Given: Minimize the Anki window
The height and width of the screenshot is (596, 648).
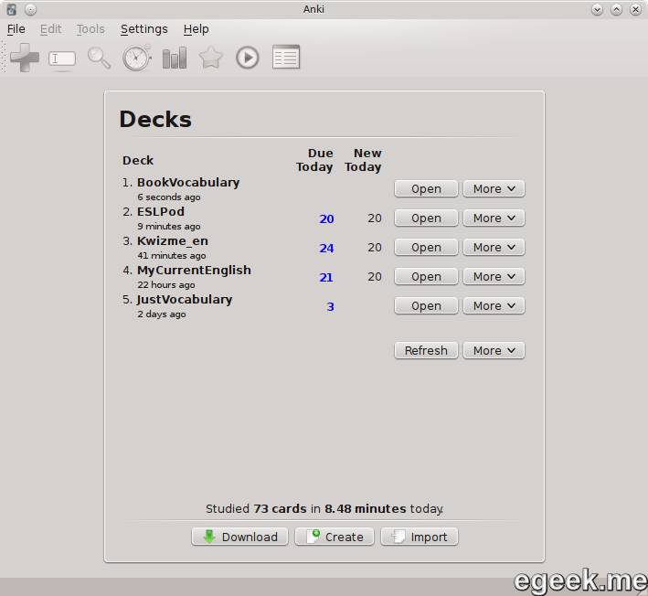Looking at the screenshot, I should [x=597, y=9].
